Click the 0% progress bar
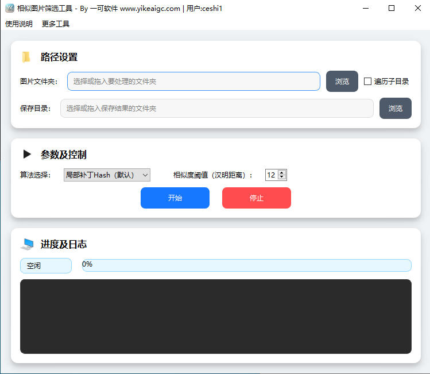 tap(246, 265)
